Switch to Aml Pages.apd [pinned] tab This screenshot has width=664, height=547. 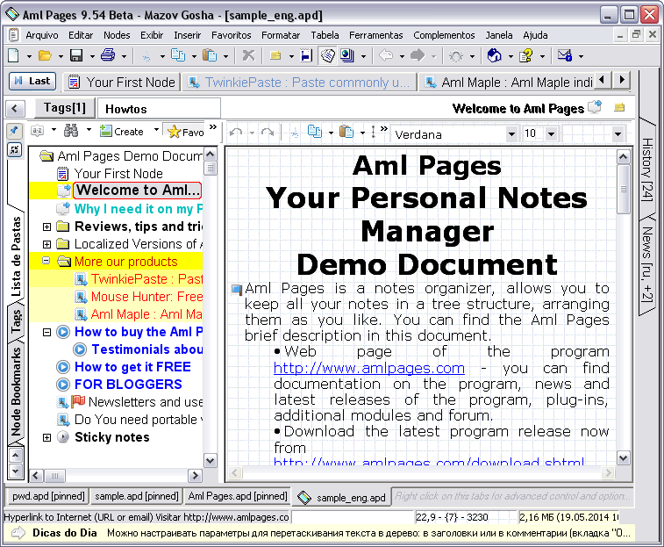238,496
